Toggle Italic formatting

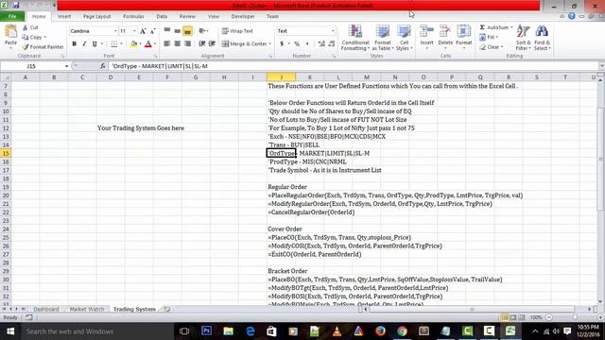tap(84, 44)
